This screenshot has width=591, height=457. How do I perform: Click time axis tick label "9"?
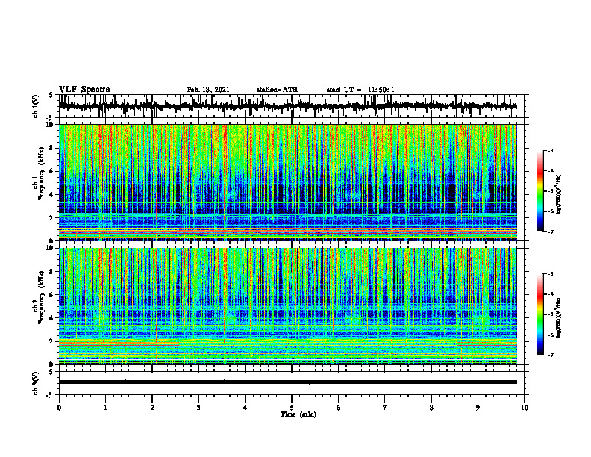point(478,408)
